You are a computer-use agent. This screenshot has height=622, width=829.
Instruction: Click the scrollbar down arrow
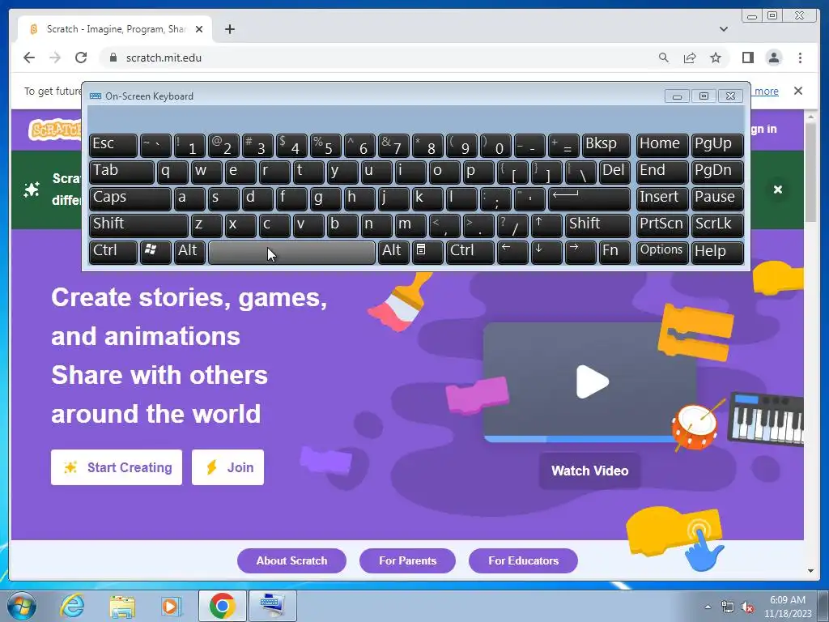tap(810, 571)
